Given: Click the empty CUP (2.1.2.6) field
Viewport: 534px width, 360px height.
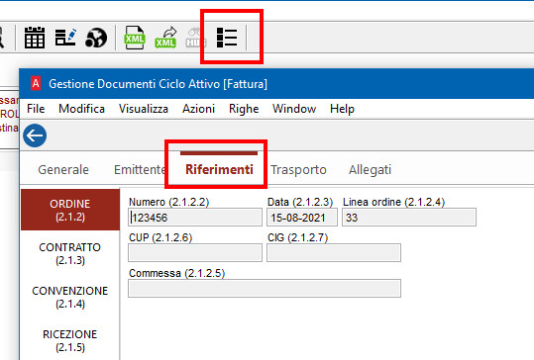Looking at the screenshot, I should point(195,253).
